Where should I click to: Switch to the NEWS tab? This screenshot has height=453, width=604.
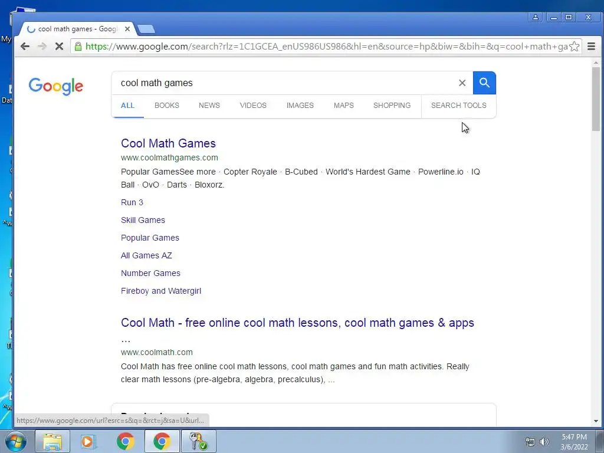(209, 106)
